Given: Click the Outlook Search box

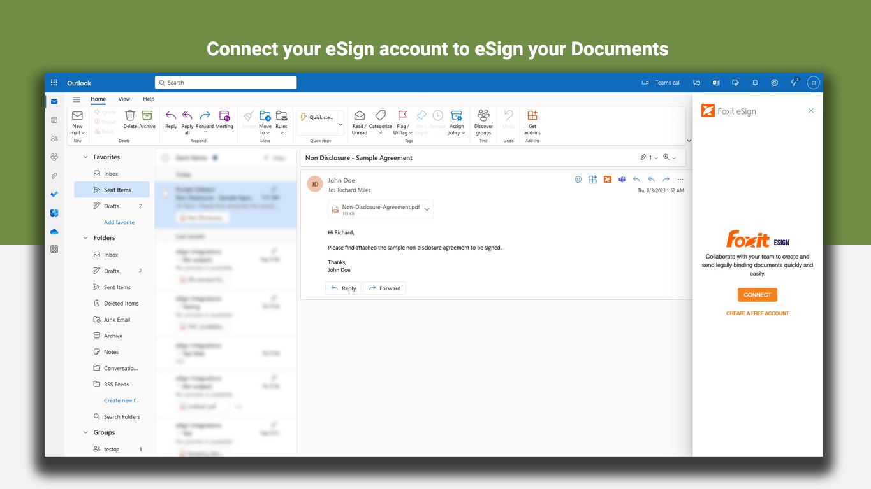Looking at the screenshot, I should 226,83.
